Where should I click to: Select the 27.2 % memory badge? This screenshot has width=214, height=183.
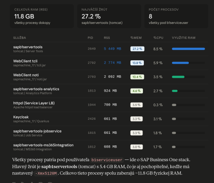[137, 49]
